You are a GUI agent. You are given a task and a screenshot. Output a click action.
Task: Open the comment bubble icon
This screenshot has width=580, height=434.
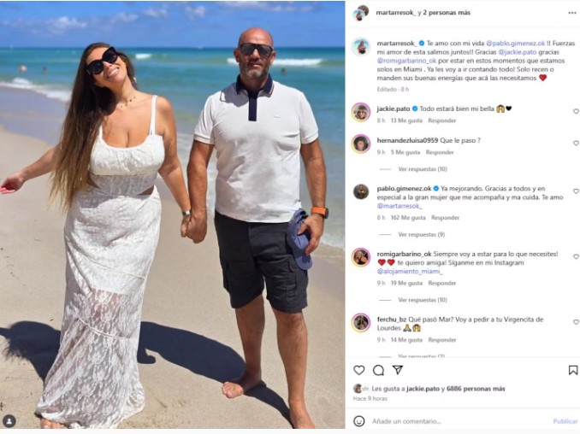pos(378,370)
